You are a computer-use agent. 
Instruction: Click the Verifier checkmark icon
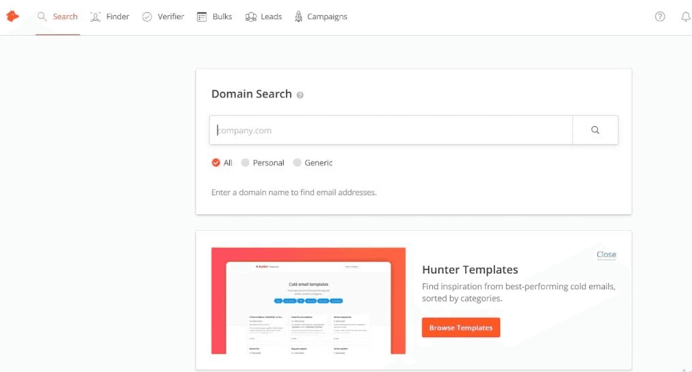pos(147,16)
